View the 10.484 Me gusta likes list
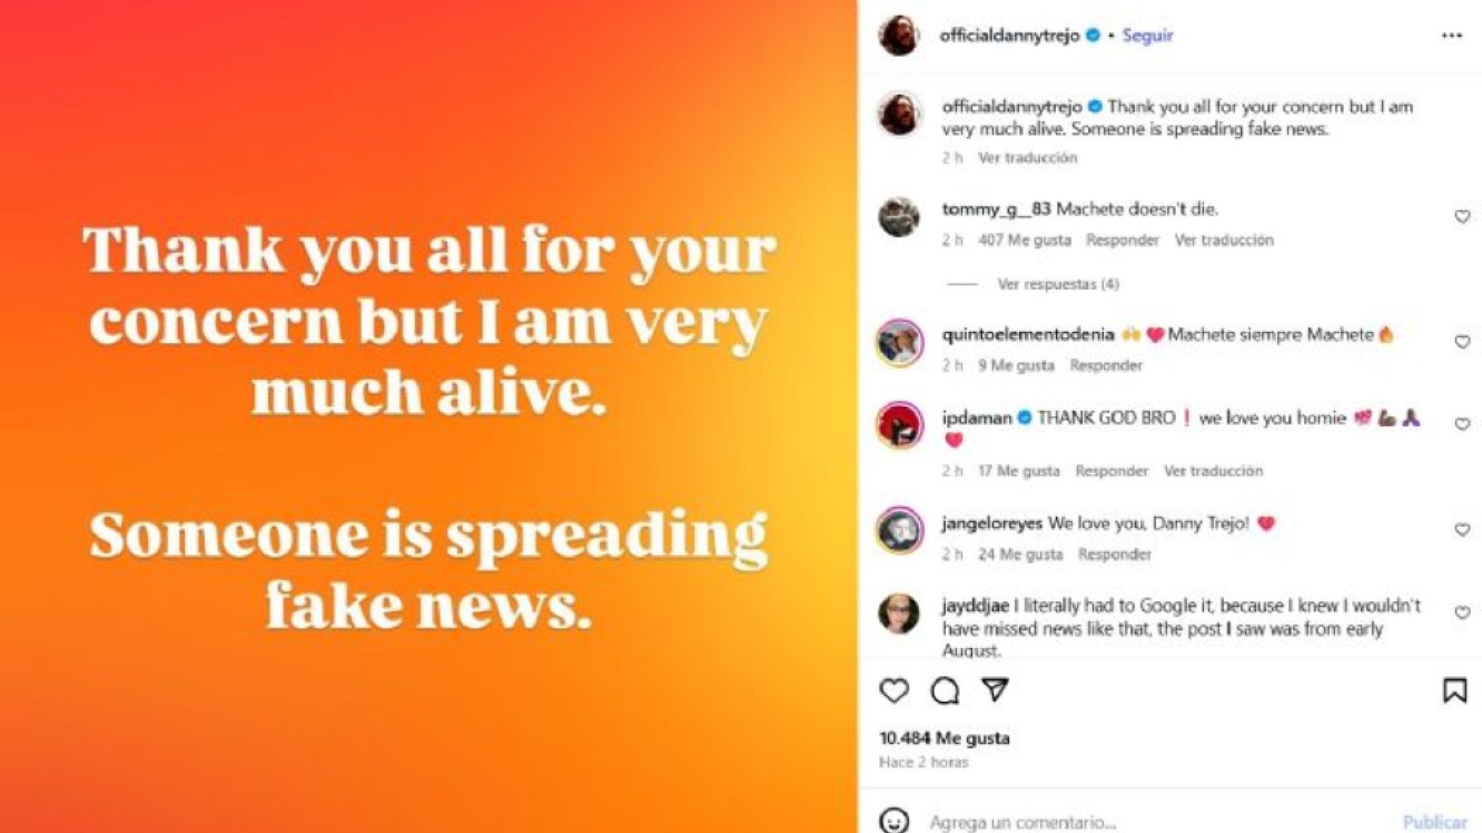This screenshot has height=833, width=1482. point(945,738)
